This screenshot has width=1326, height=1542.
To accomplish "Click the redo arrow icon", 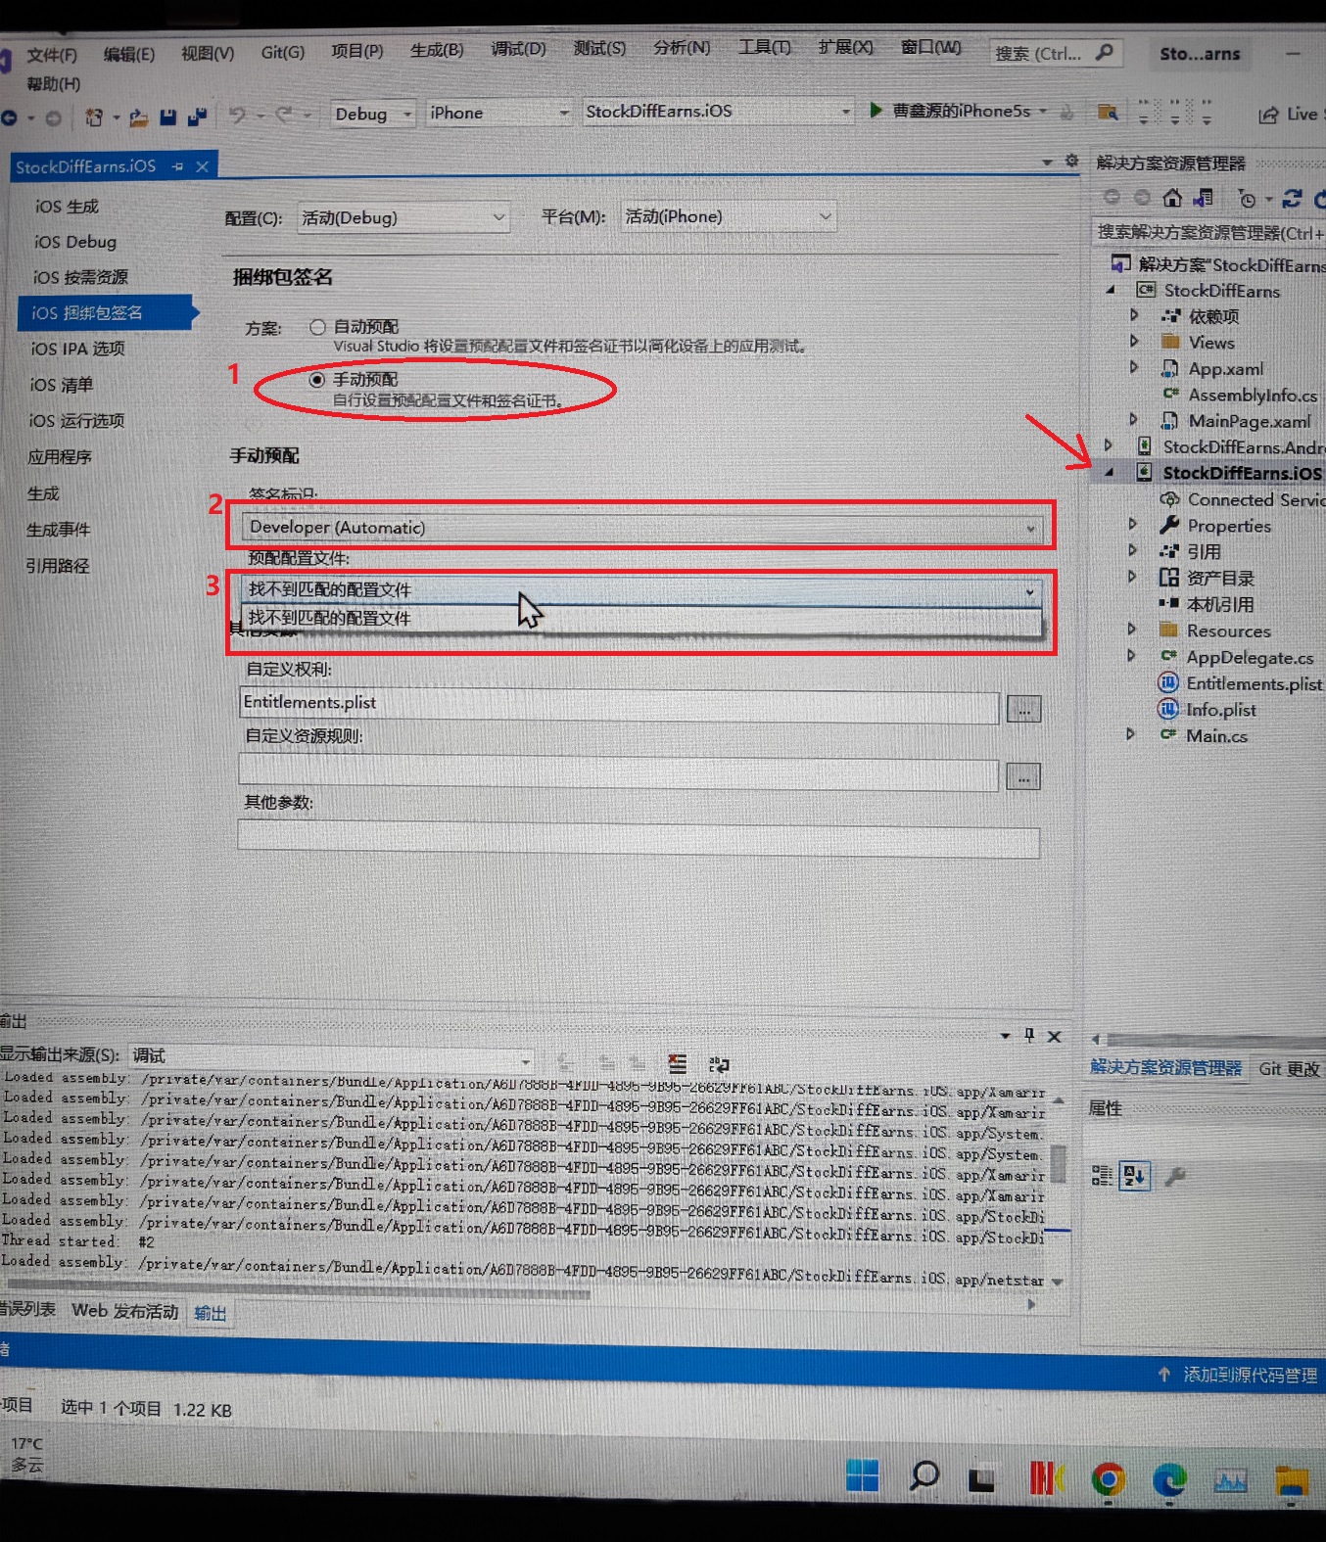I will pyautogui.click(x=283, y=115).
